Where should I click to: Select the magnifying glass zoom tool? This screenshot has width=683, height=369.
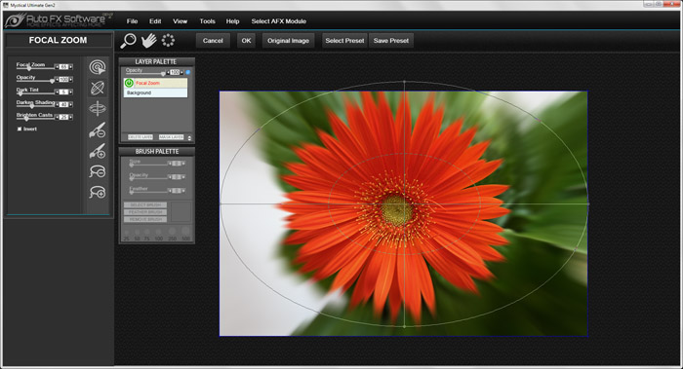[128, 41]
